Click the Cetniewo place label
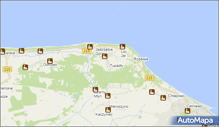This screenshot has width=219, height=127. tap(194, 106)
